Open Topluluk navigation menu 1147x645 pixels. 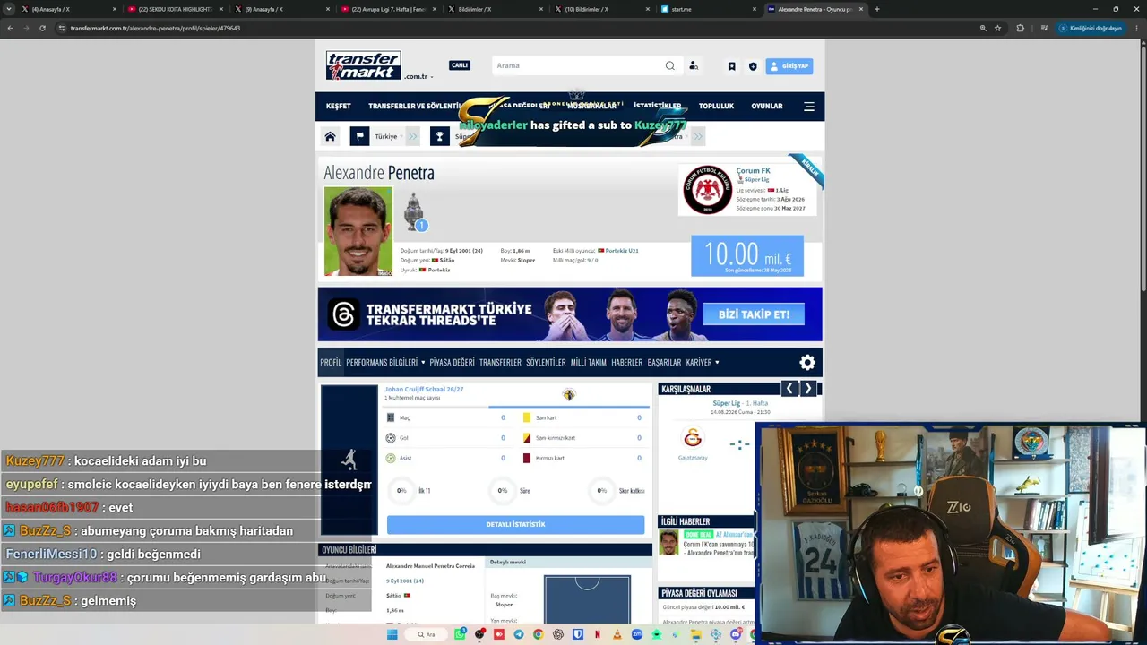(716, 106)
